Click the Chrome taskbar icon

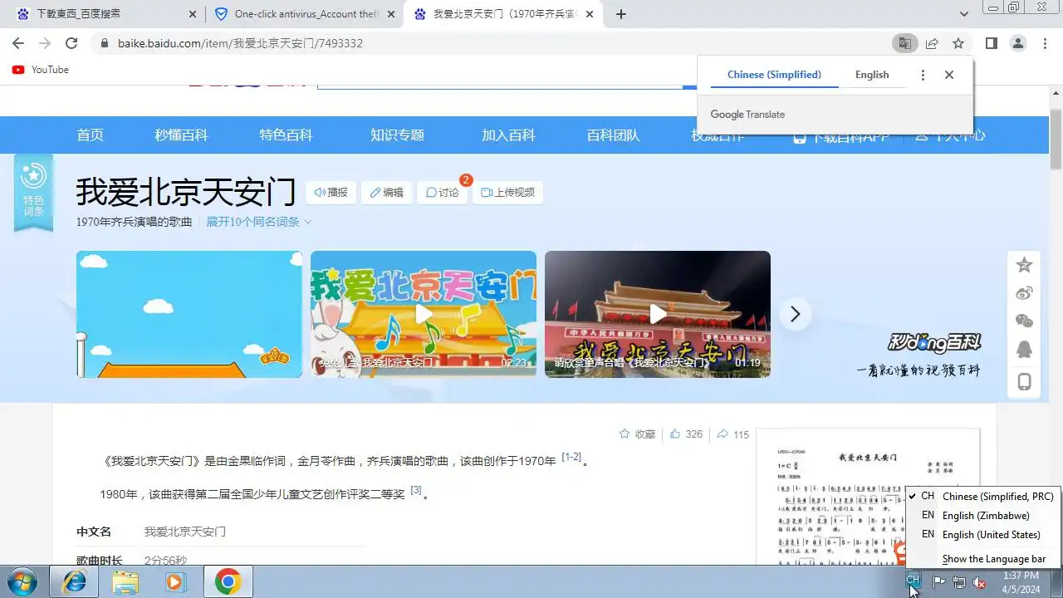[x=228, y=582]
